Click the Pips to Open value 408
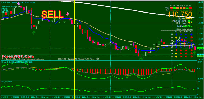204x99 pixels. (x=190, y=21)
